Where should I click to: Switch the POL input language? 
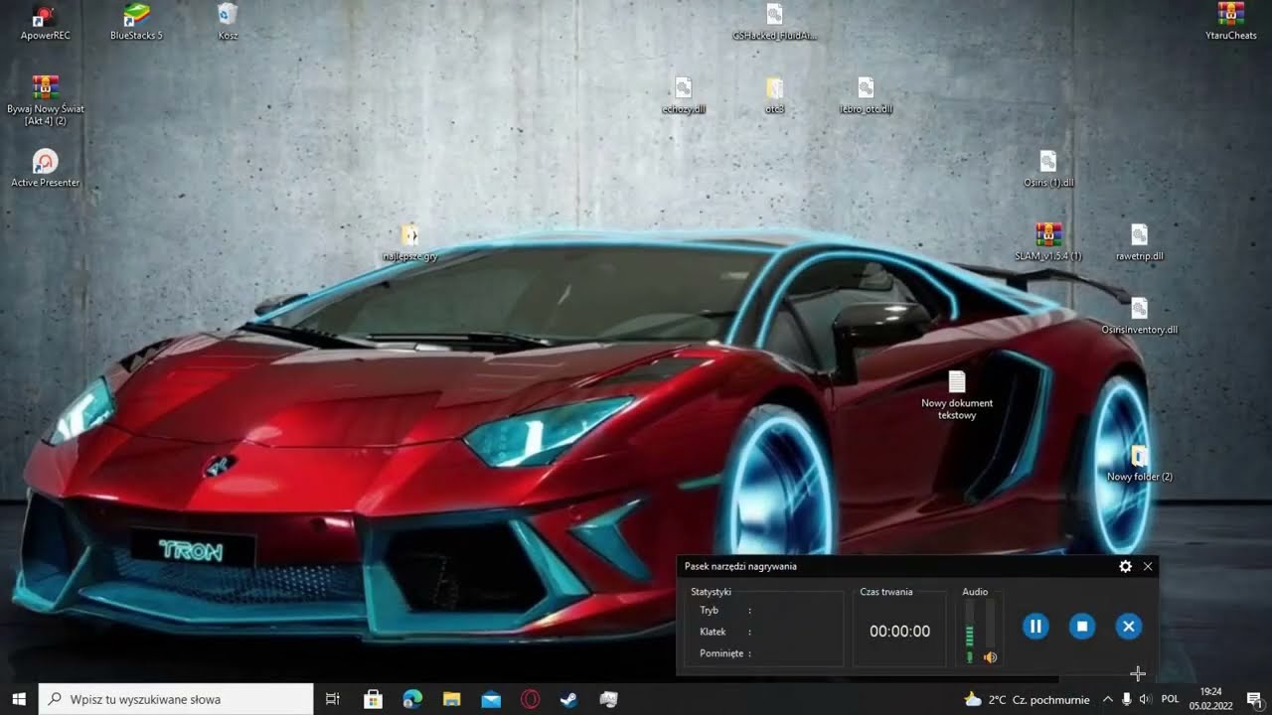click(x=1170, y=699)
